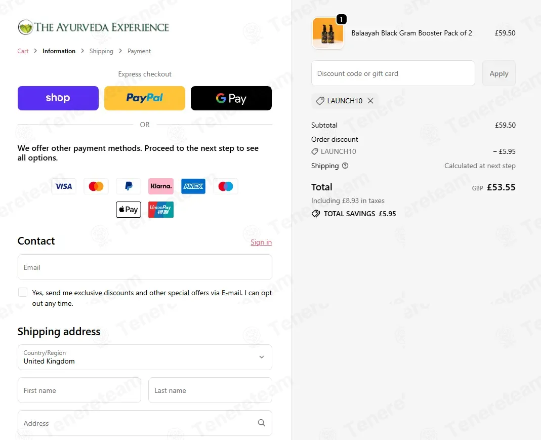The width and height of the screenshot is (541, 440).
Task: Click the Subtotal £59.50 value
Action: coord(505,125)
